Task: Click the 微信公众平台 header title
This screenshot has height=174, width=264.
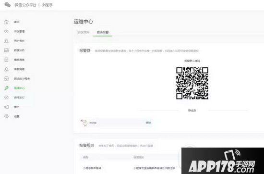Action: pyautogui.click(x=25, y=5)
